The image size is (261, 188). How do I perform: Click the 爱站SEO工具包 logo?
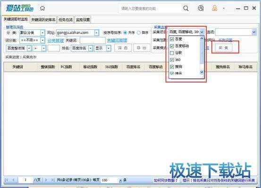pyautogui.click(x=20, y=8)
